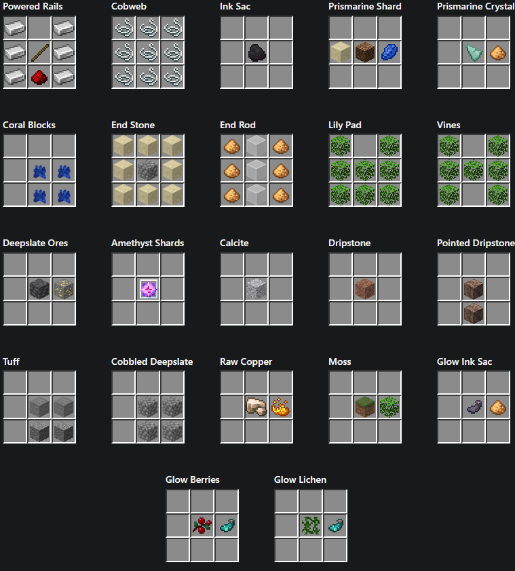The width and height of the screenshot is (515, 571).
Task: Click the Glow Lichen heading
Action: (x=301, y=479)
